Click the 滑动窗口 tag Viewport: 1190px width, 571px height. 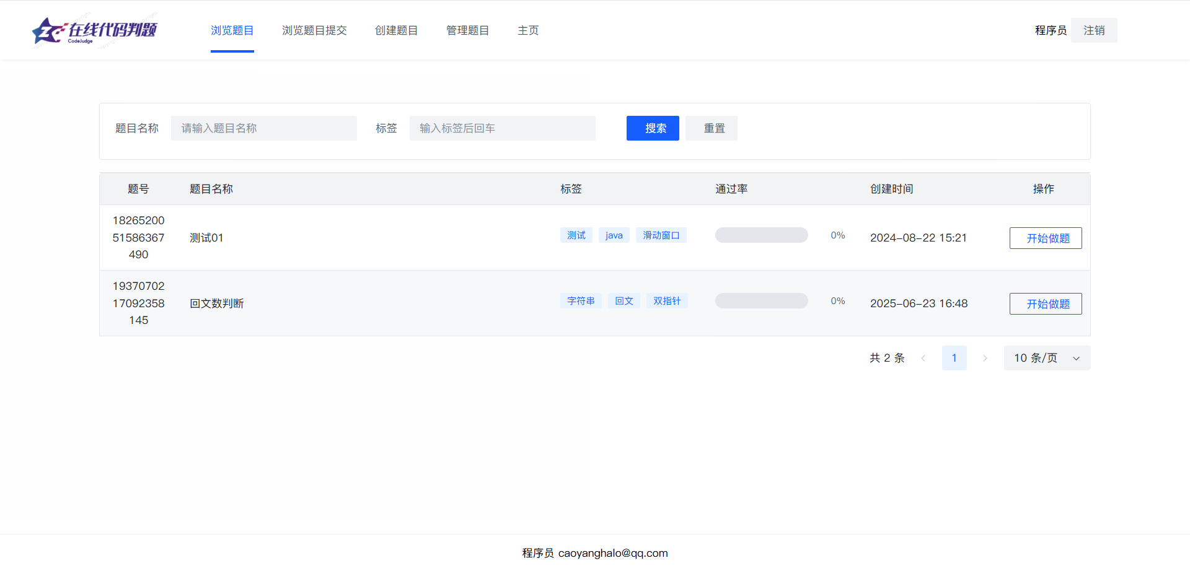(661, 235)
